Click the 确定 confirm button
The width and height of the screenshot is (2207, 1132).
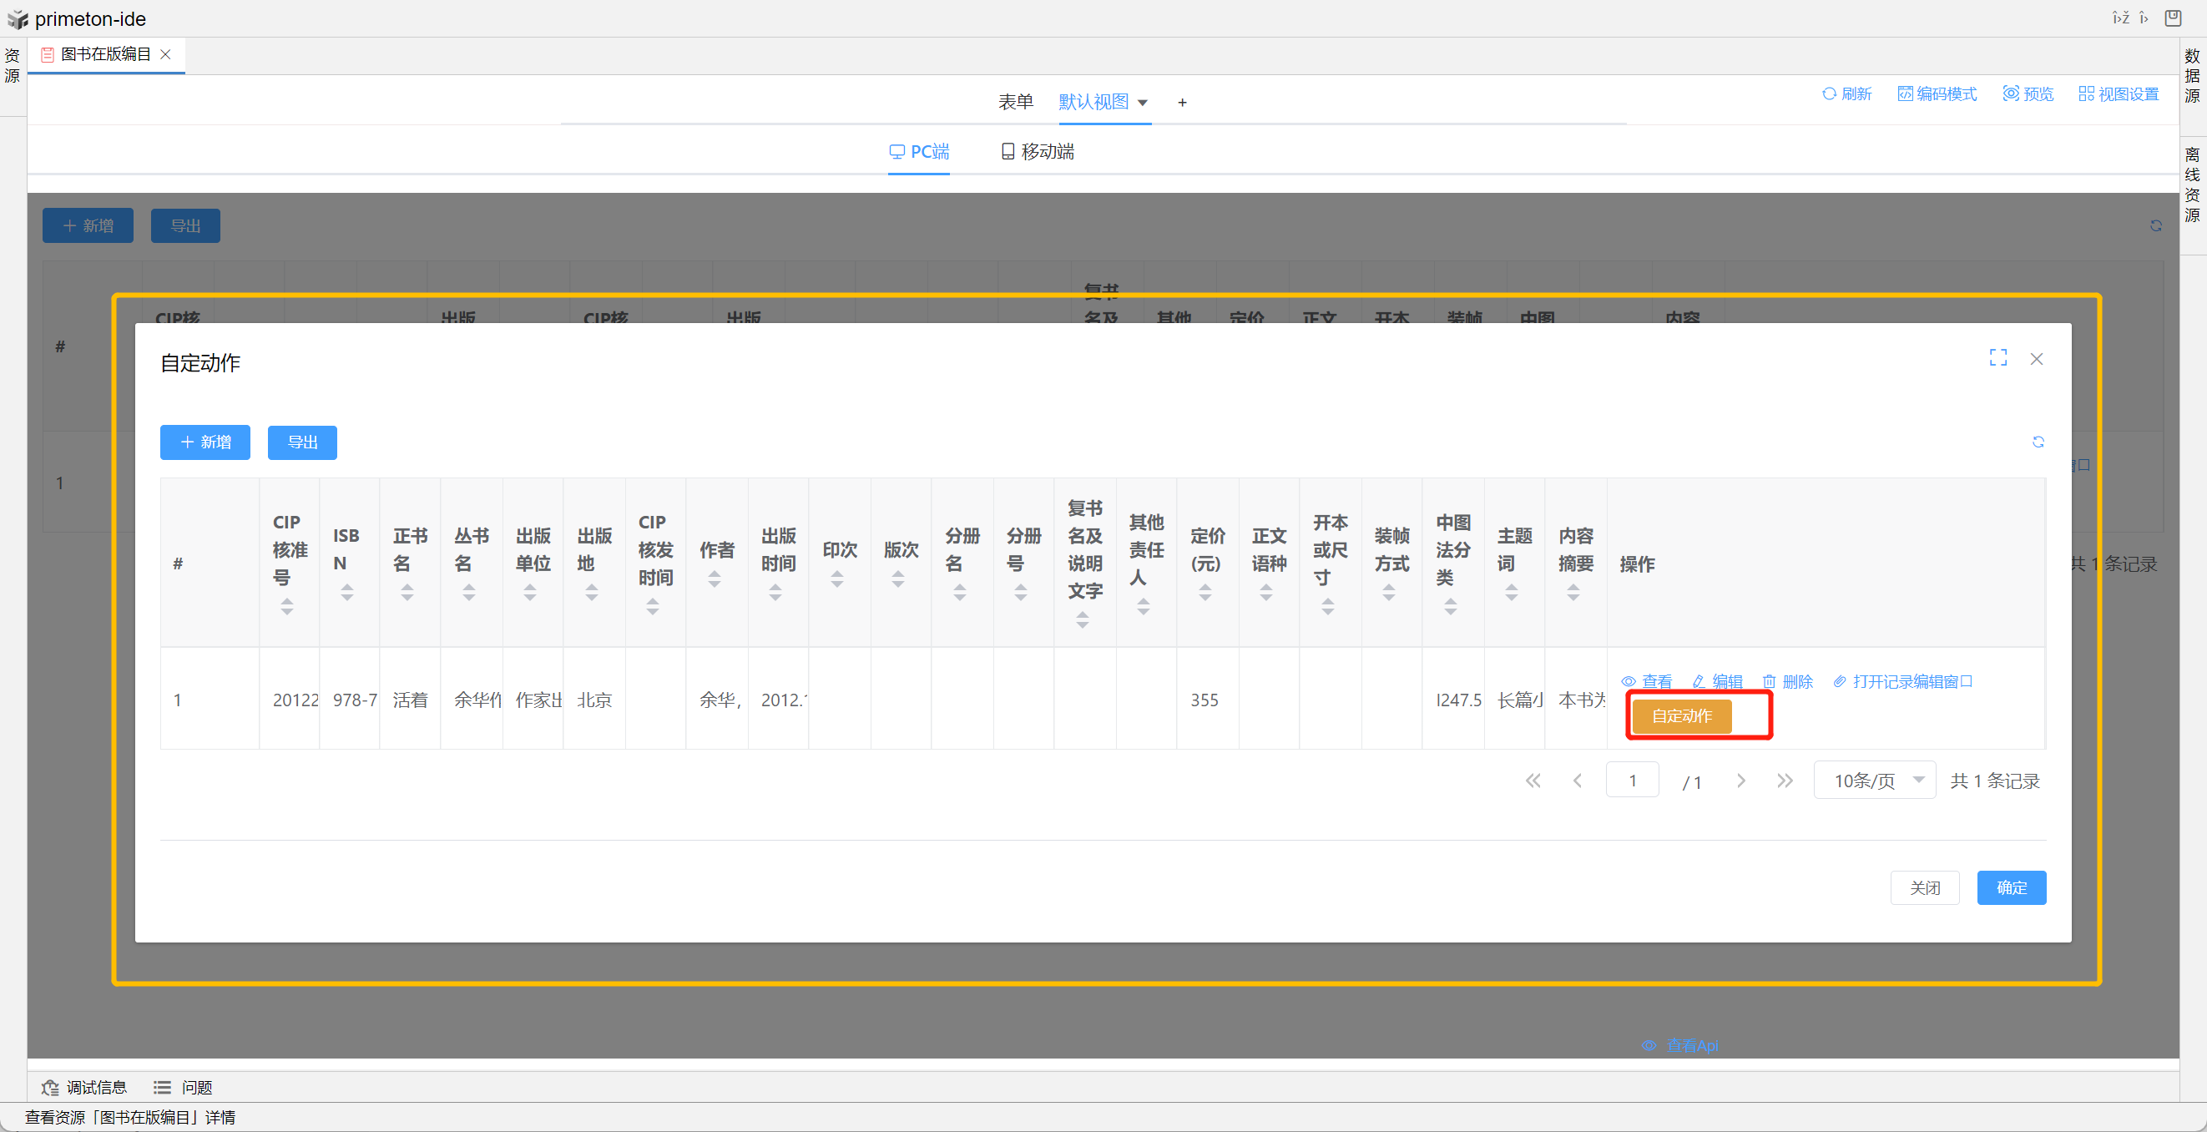point(2010,887)
